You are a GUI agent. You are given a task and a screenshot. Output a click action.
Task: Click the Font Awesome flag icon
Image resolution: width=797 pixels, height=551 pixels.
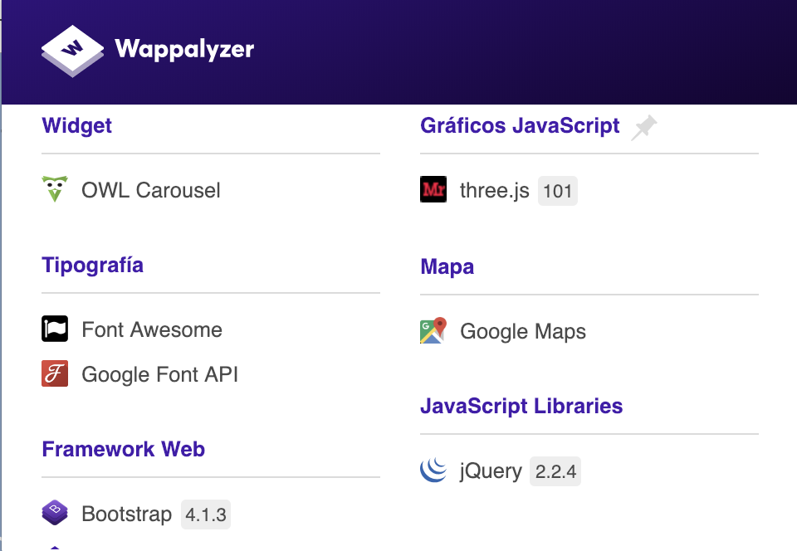click(55, 329)
